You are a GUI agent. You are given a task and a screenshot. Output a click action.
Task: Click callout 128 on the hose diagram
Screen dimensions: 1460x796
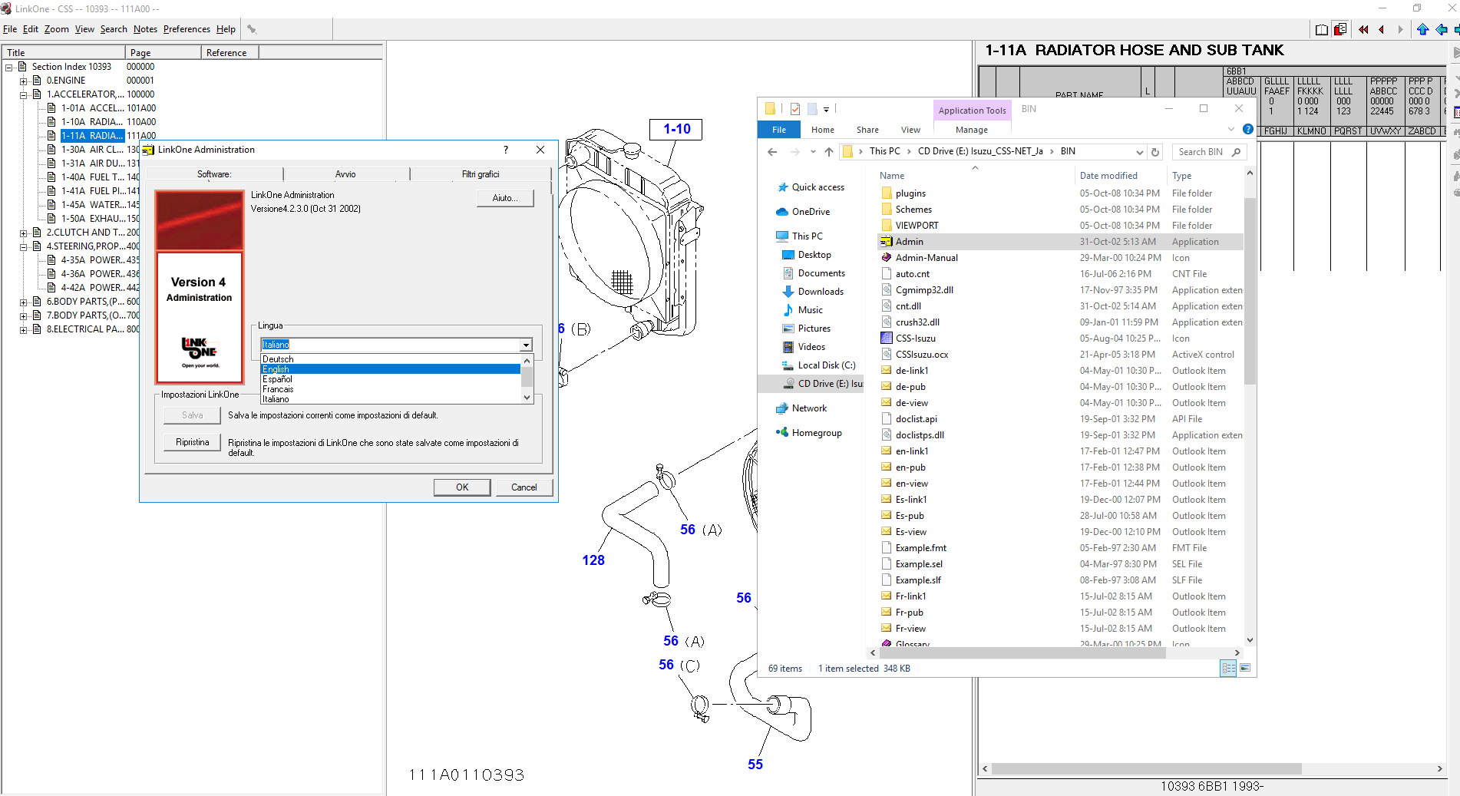pos(593,560)
